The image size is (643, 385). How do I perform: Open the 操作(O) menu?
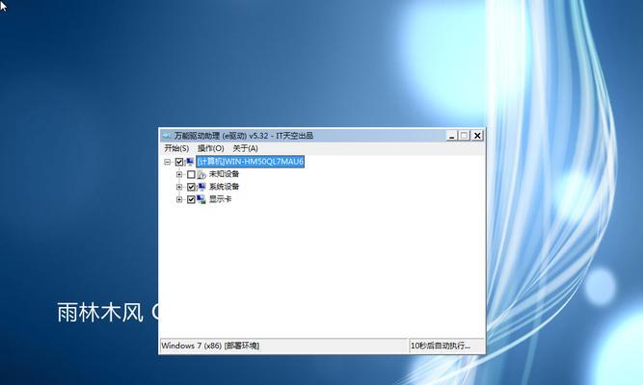coord(211,148)
